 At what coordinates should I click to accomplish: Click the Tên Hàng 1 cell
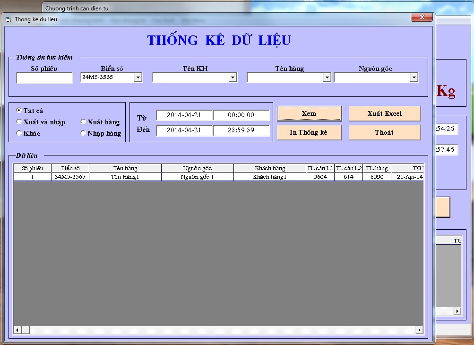pyautogui.click(x=125, y=177)
